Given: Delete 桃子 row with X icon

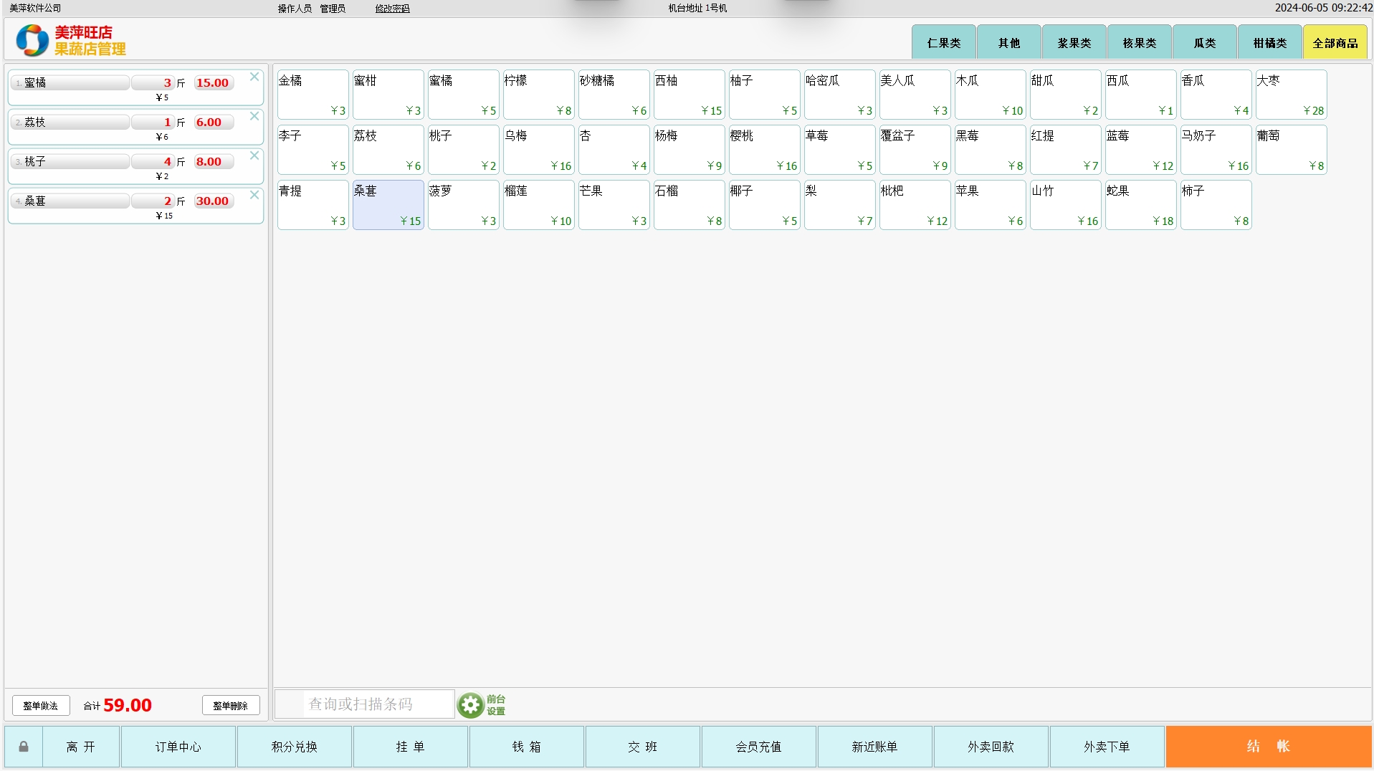Looking at the screenshot, I should 254,155.
